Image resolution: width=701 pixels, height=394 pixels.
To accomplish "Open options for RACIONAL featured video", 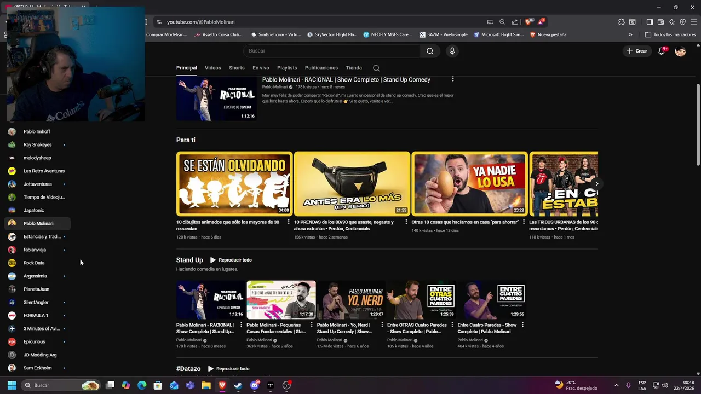I will pyautogui.click(x=453, y=79).
